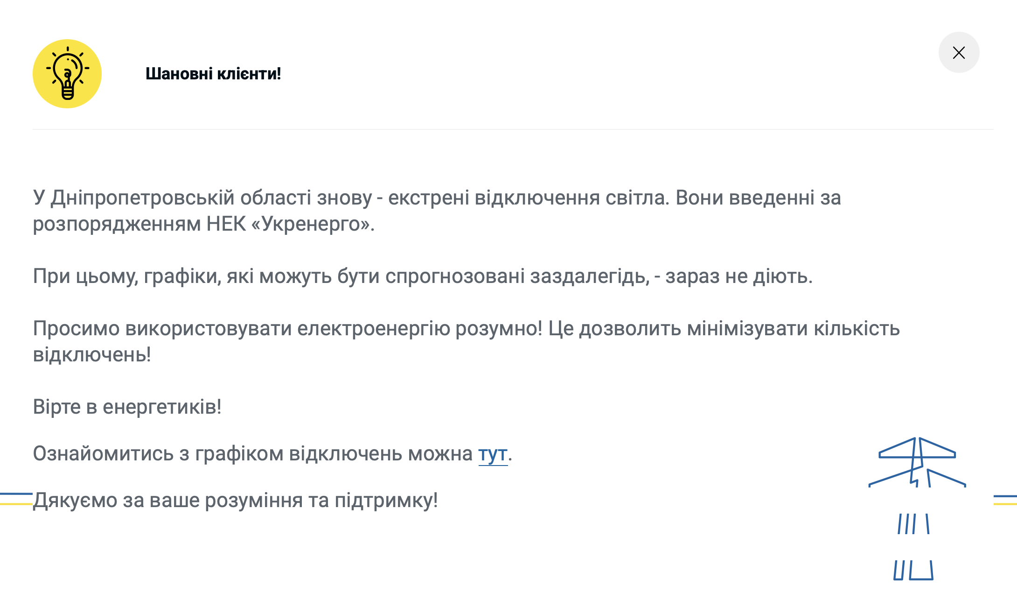The image size is (1017, 593).
Task: Click the blue-yellow stripe on the right edge
Action: click(1005, 500)
